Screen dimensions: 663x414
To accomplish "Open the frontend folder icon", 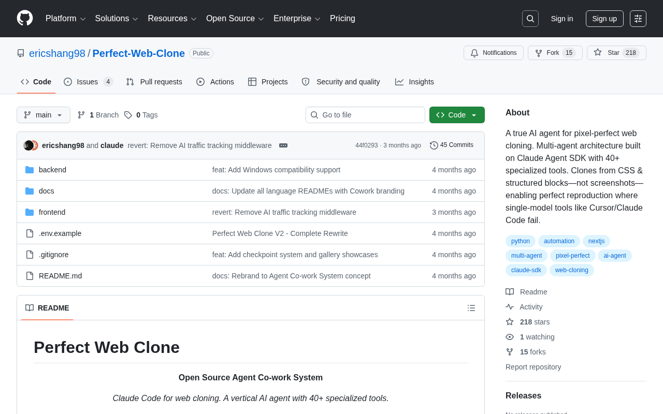I will [30, 212].
